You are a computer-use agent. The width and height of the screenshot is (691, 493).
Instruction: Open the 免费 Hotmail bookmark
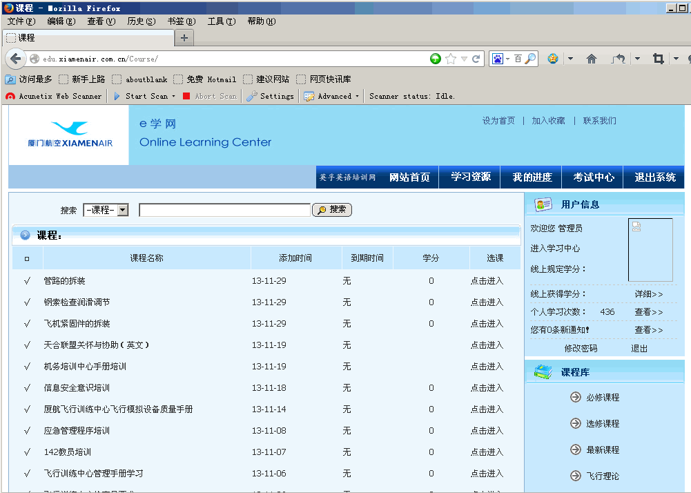coord(205,79)
